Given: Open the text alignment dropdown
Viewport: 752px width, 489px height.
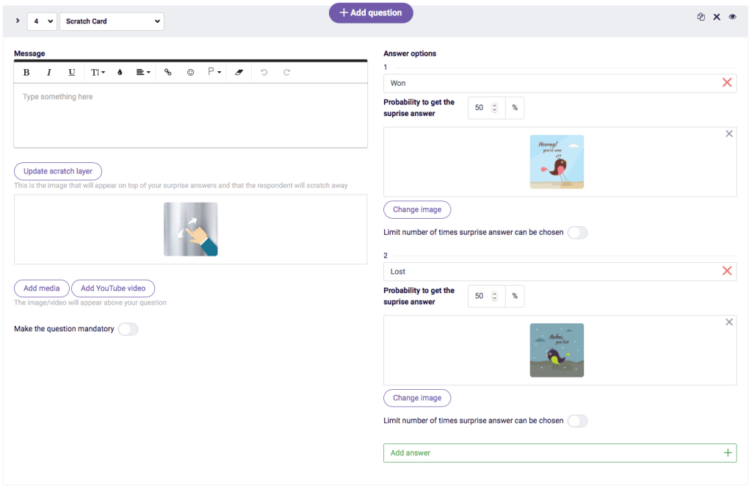Looking at the screenshot, I should [x=143, y=72].
